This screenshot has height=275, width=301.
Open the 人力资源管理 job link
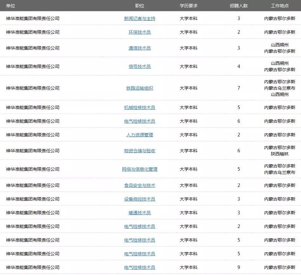tap(140, 135)
